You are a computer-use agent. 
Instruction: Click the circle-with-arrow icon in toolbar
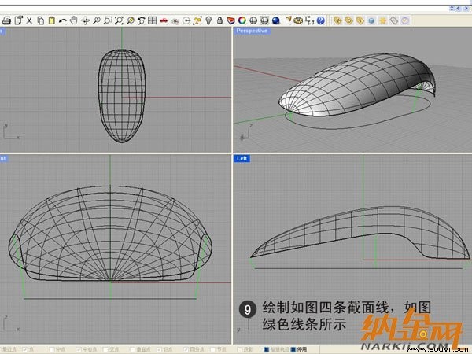click(x=186, y=20)
